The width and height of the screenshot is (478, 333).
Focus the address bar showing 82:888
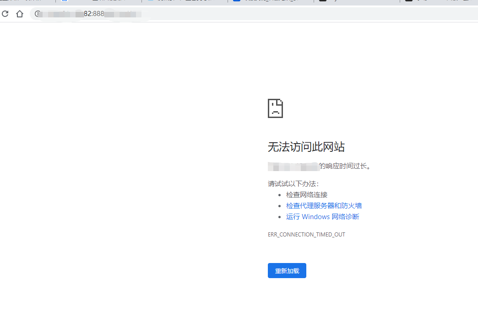point(253,14)
